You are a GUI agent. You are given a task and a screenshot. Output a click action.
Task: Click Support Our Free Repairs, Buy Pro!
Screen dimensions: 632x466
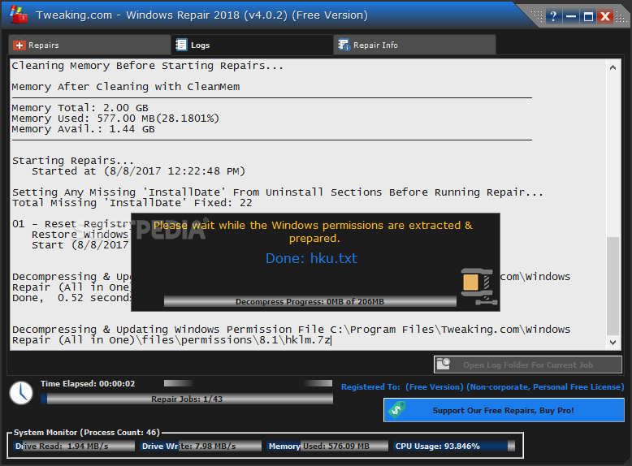pyautogui.click(x=504, y=410)
